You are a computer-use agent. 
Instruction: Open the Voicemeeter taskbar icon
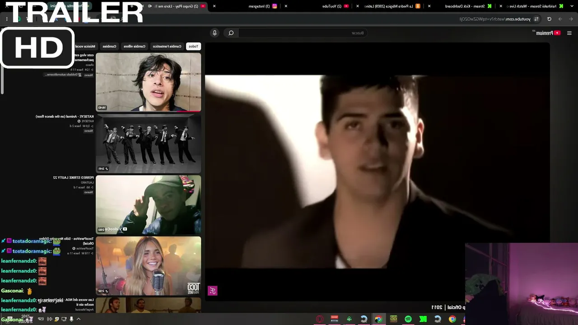(335, 319)
